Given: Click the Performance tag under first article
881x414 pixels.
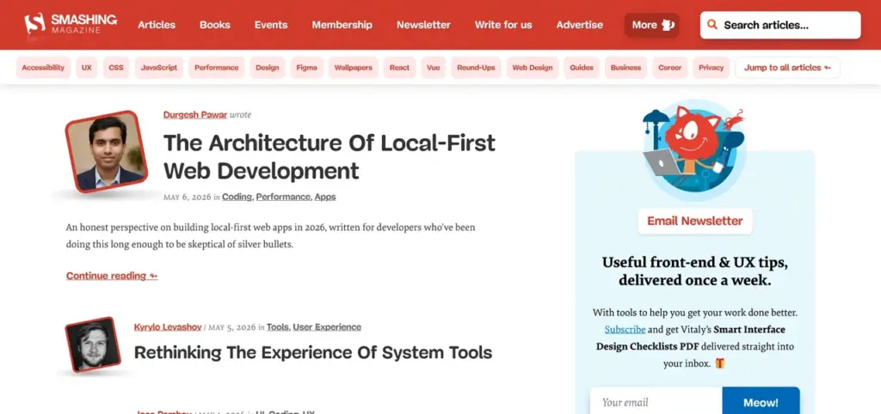Looking at the screenshot, I should point(283,197).
